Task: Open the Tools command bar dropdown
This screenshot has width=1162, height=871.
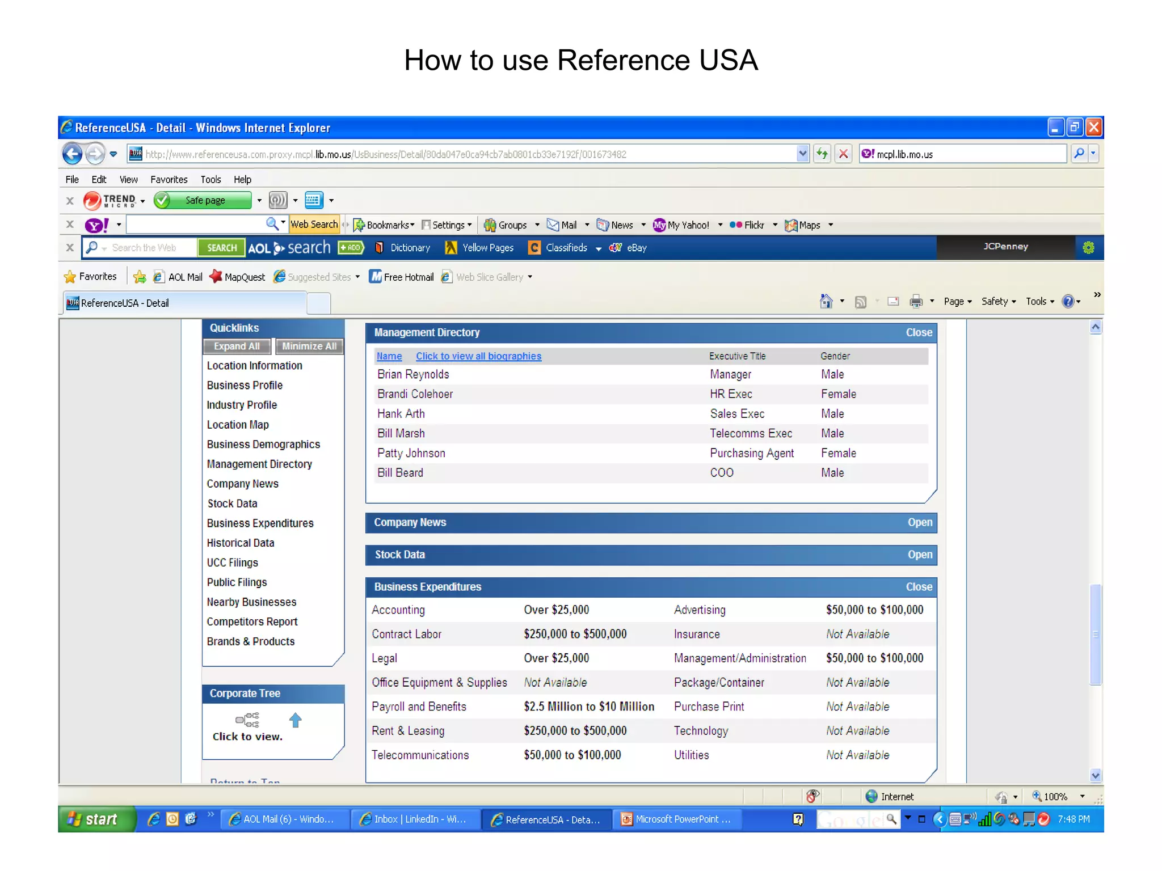Action: pos(1040,302)
